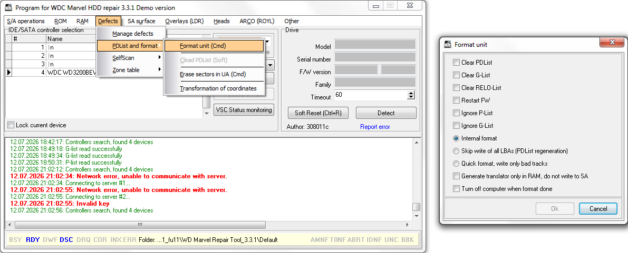Choose Erase sectors in UA (Cmd)
Viewport: 628px width, 253px height.
212,74
